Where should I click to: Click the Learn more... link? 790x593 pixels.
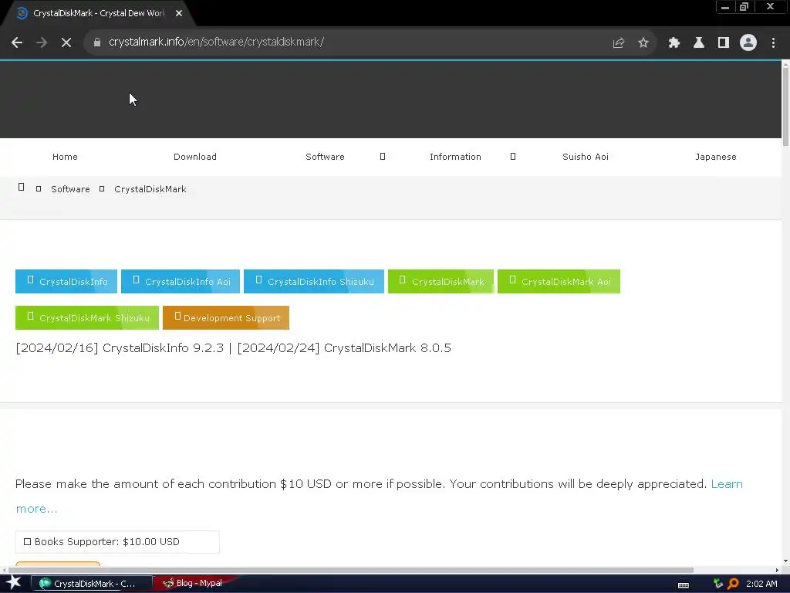[x=727, y=484]
